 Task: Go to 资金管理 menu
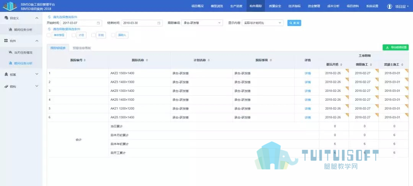314,6
